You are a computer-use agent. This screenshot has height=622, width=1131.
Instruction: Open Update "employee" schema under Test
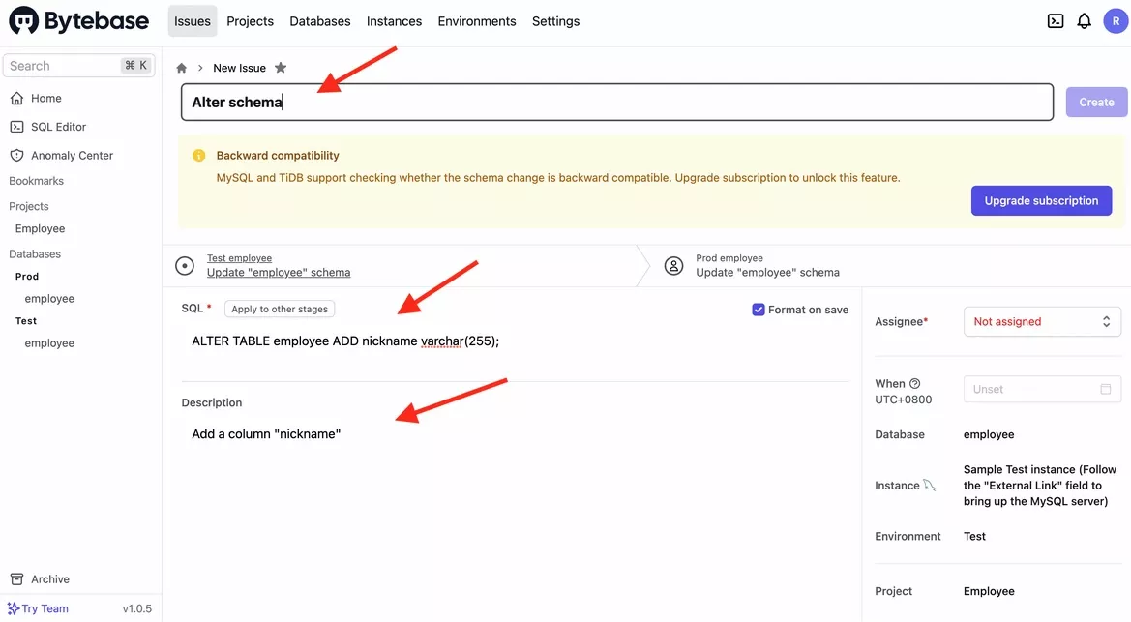coord(279,272)
